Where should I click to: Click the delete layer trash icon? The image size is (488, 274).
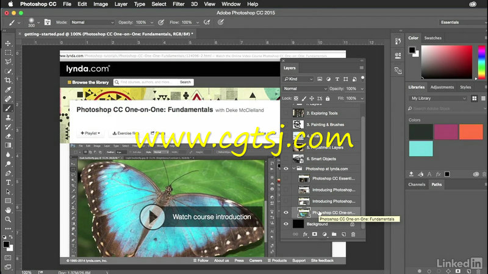(353, 234)
